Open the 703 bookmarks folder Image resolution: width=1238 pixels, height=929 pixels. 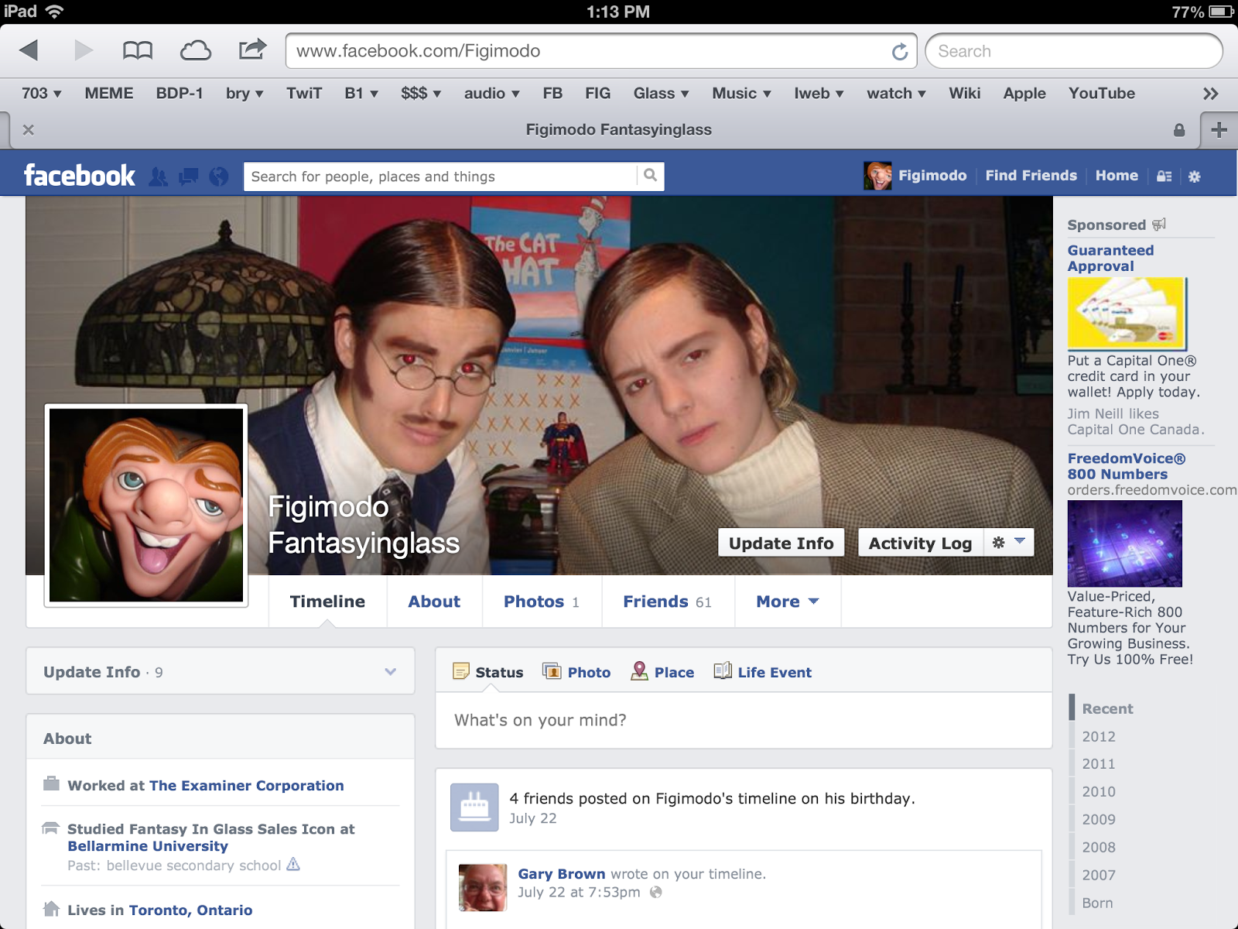[x=41, y=94]
